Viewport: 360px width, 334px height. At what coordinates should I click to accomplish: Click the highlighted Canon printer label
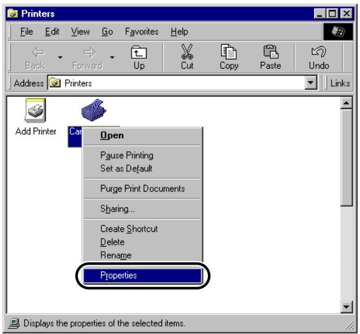coord(75,137)
